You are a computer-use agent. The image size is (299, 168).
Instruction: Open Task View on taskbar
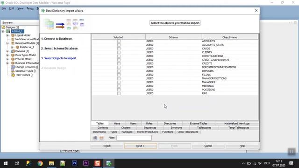click(17, 163)
